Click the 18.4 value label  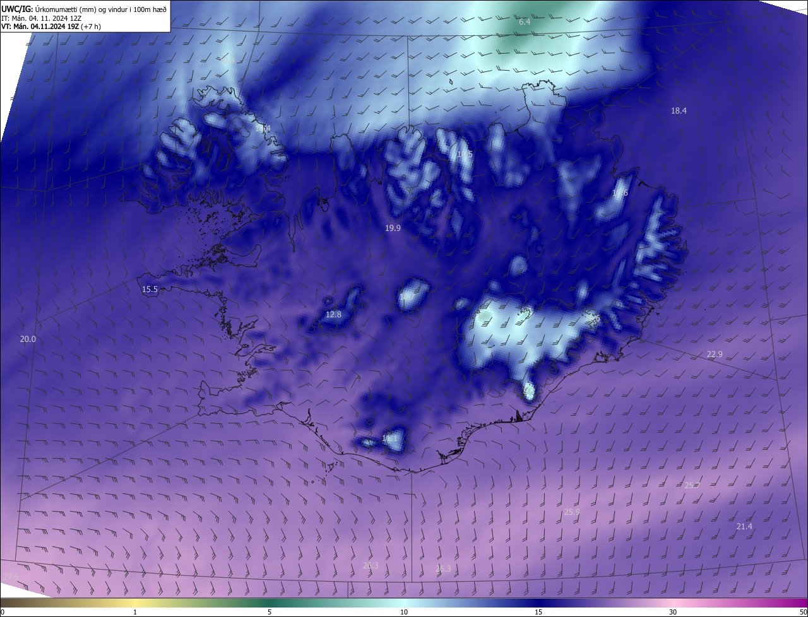pos(679,110)
